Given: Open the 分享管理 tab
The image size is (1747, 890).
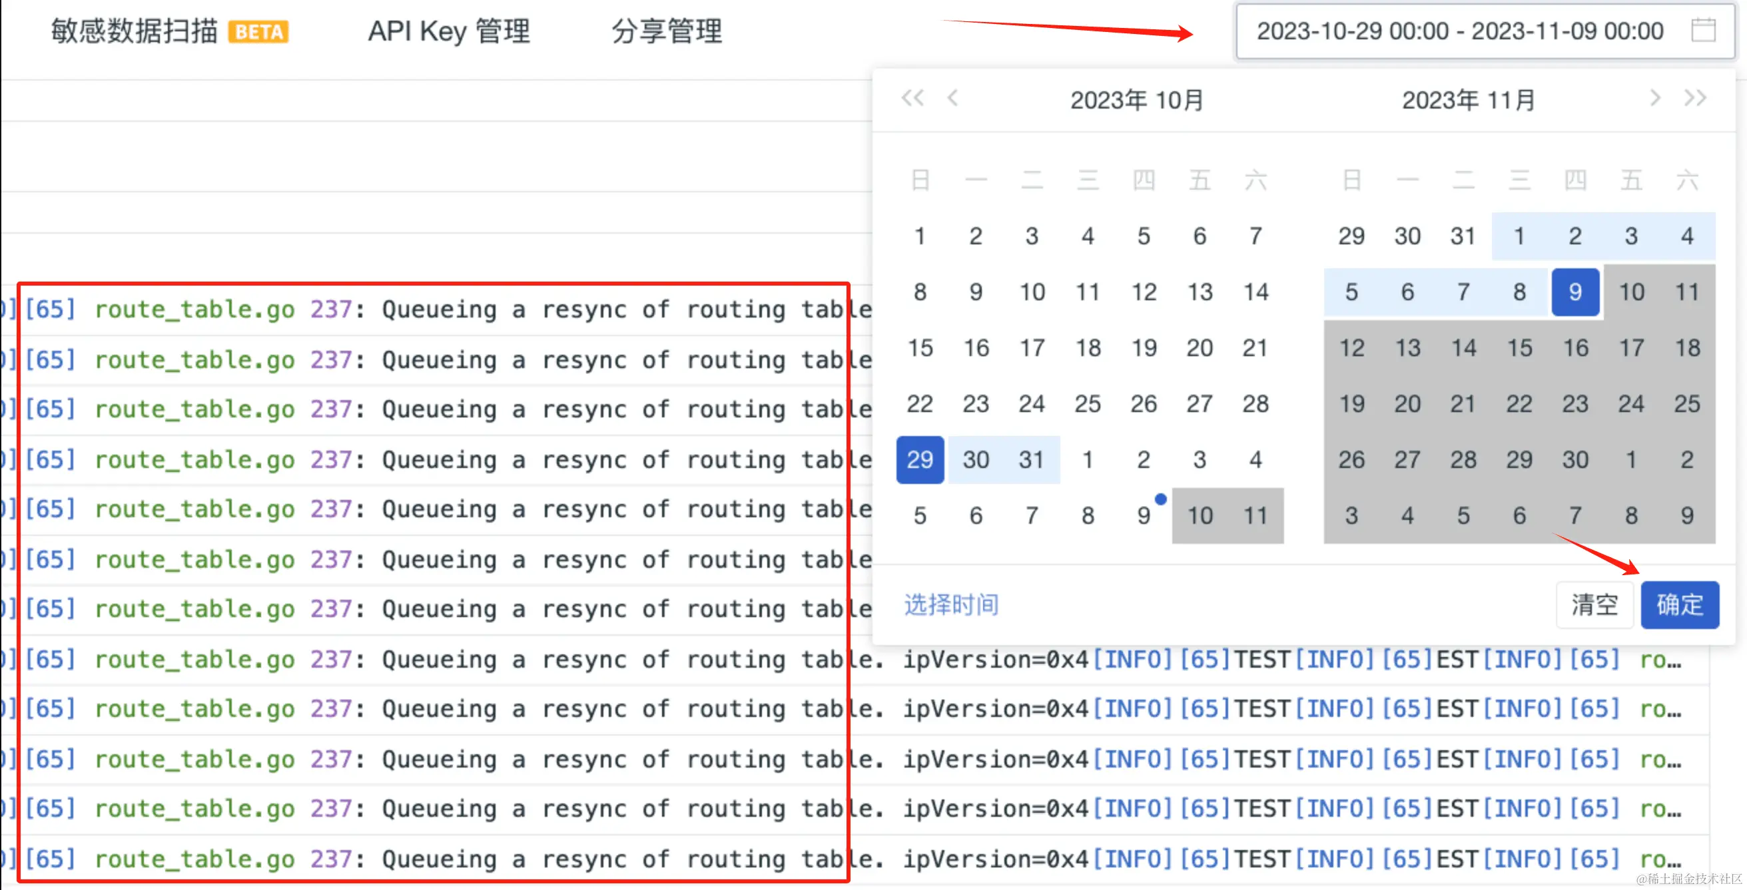Looking at the screenshot, I should click(x=667, y=32).
